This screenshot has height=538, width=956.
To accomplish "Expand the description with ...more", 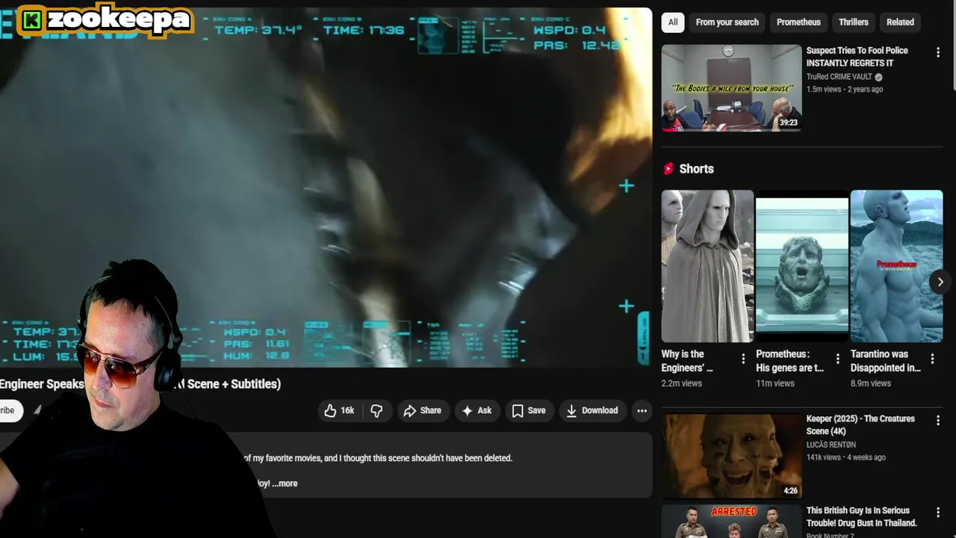I will [285, 483].
